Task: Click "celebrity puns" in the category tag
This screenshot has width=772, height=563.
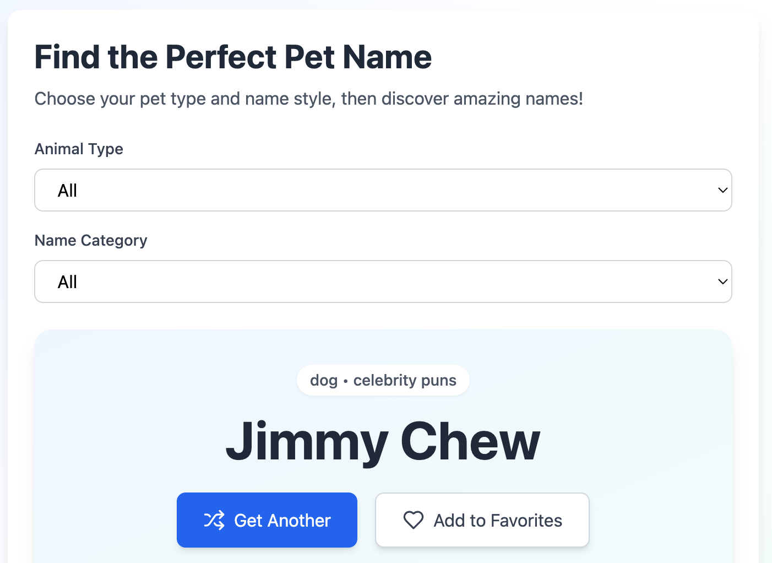Action: point(405,380)
